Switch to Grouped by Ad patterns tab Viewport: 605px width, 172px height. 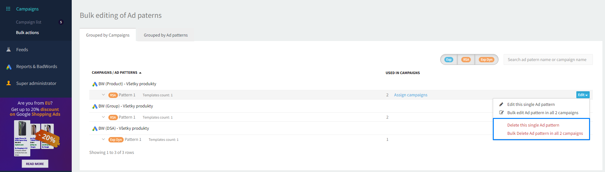(166, 35)
